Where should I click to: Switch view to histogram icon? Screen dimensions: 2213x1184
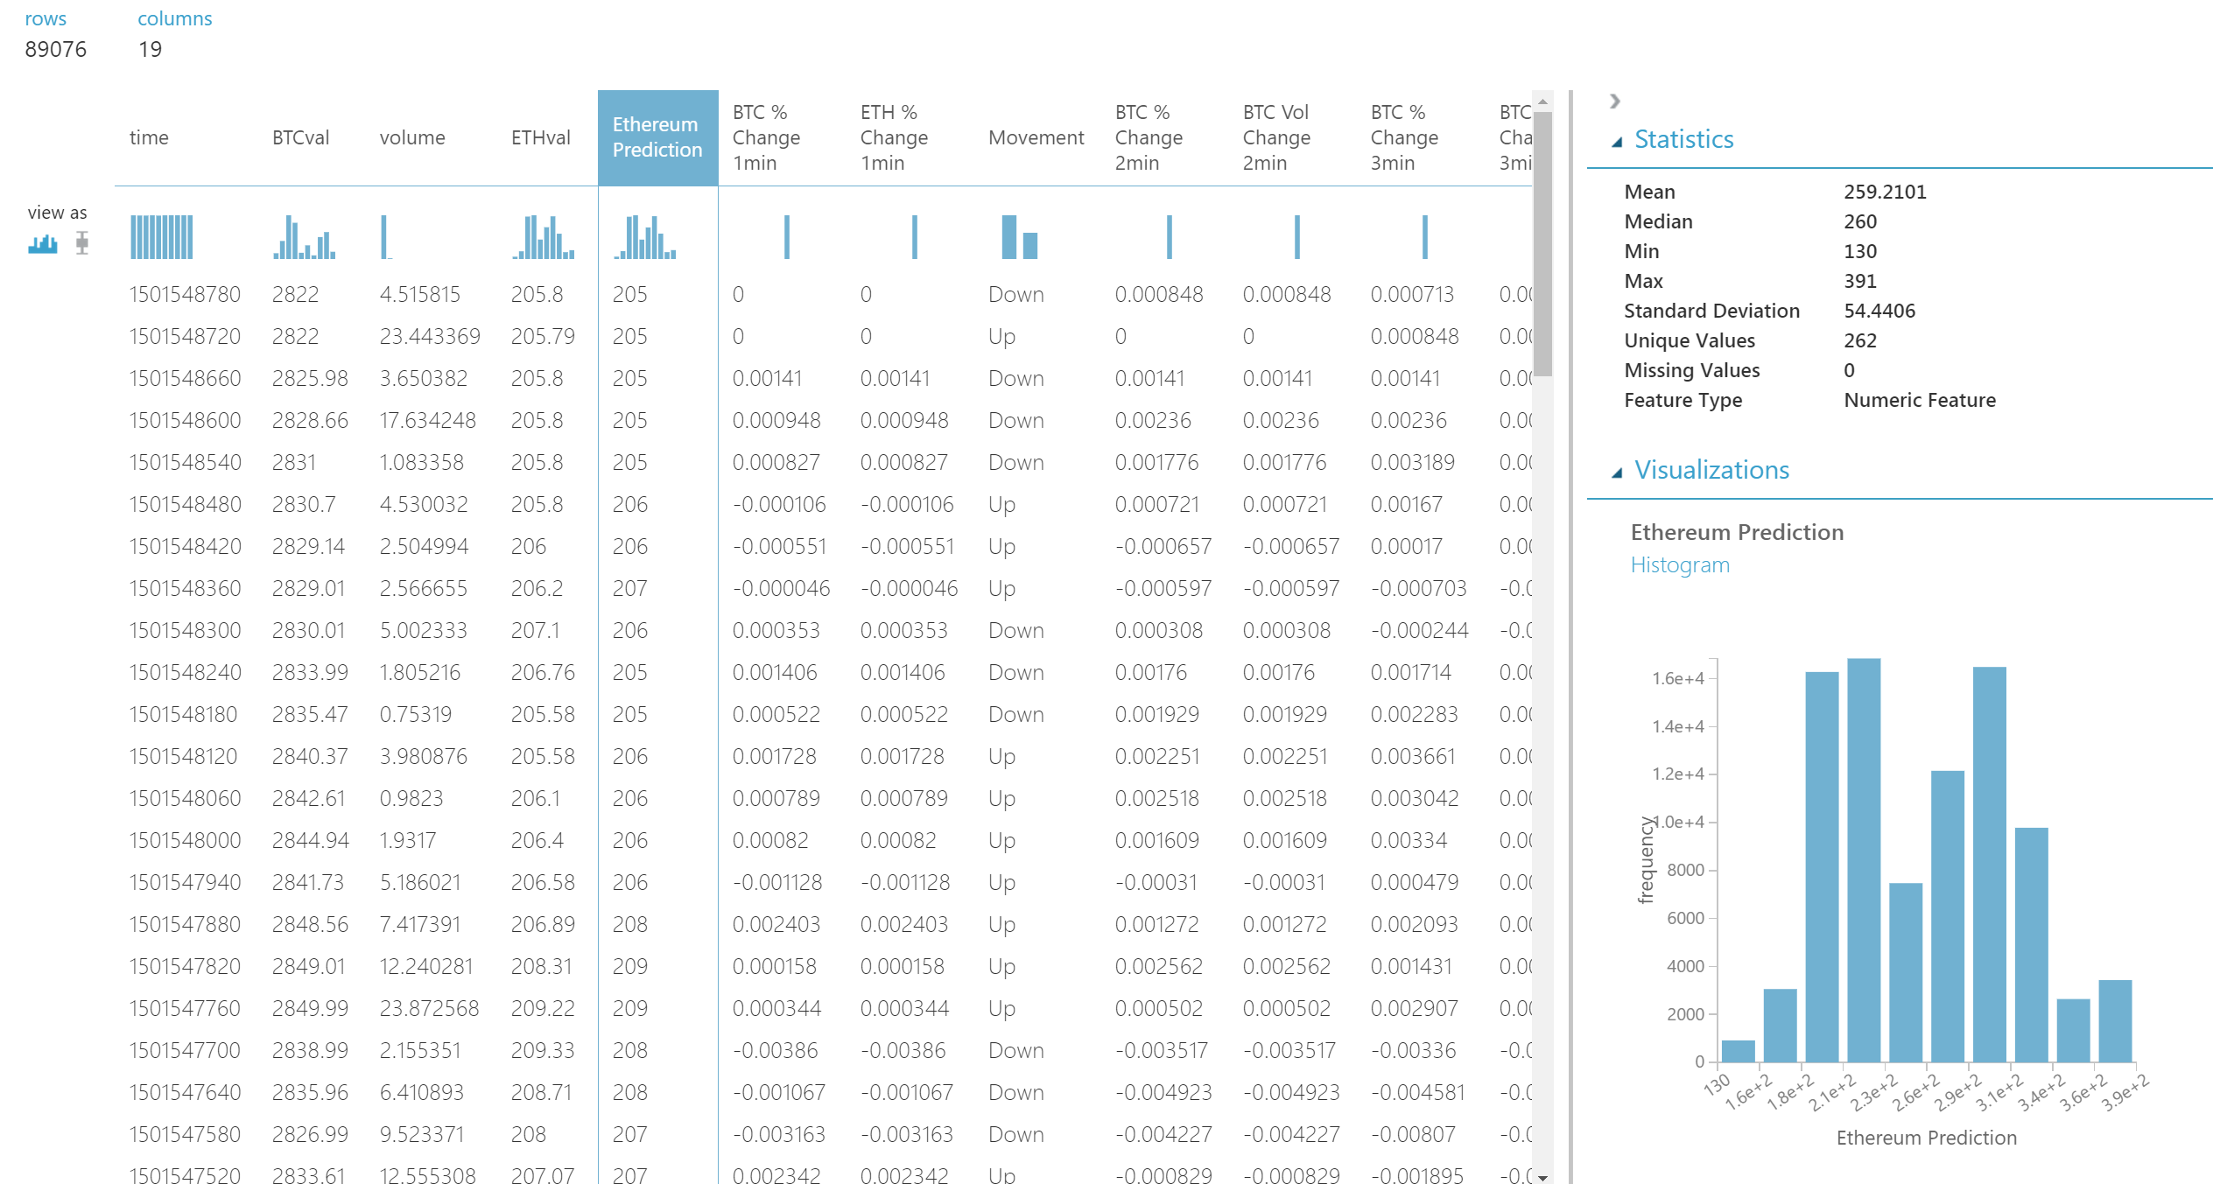[42, 243]
